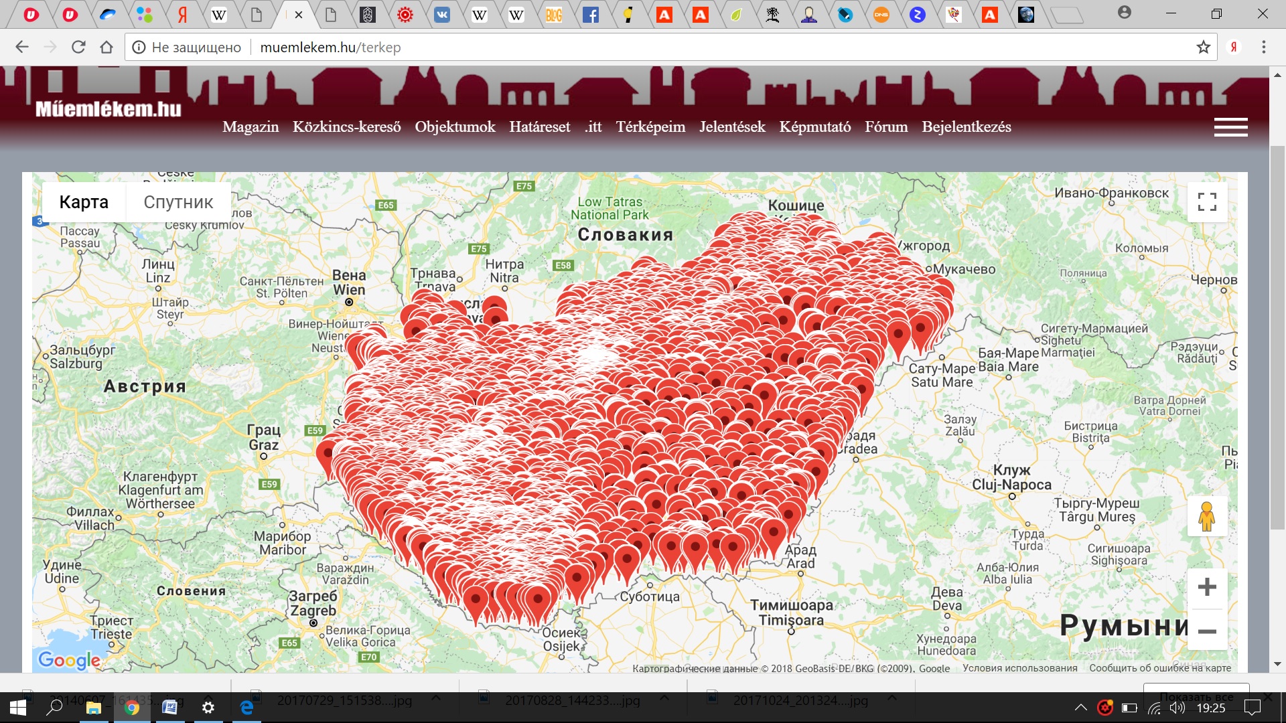The height and width of the screenshot is (723, 1286).
Task: Open the Yandex extension icon
Action: (x=1234, y=47)
